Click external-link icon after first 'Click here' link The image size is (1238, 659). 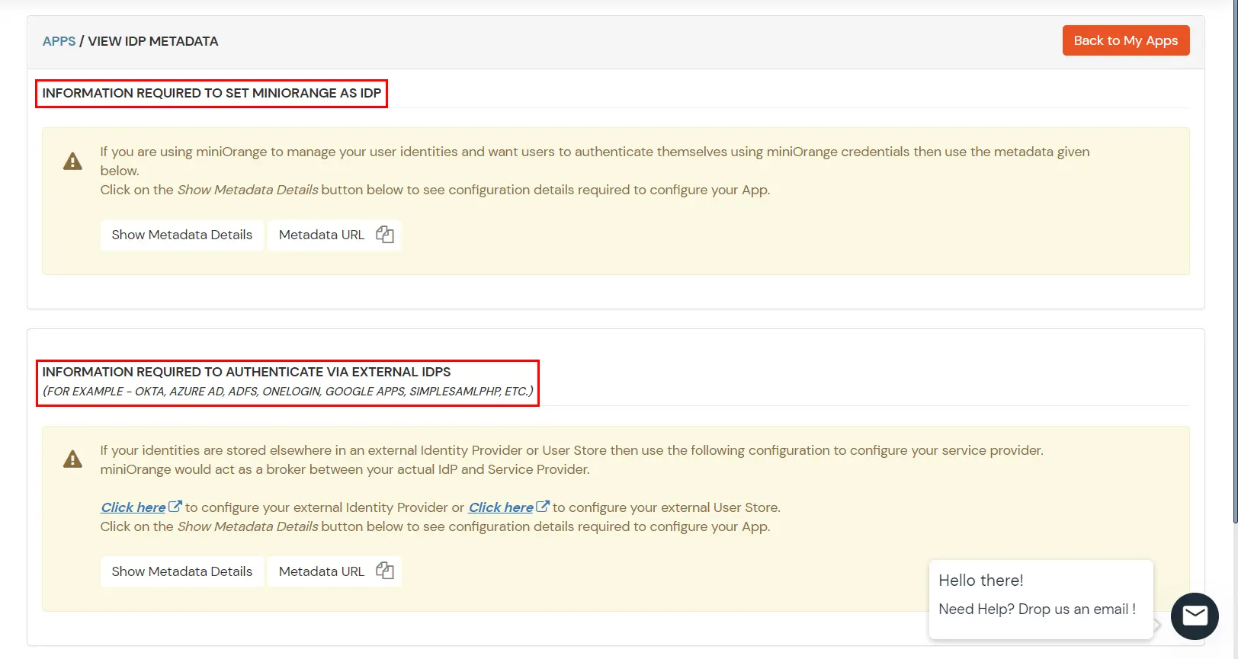coord(175,507)
